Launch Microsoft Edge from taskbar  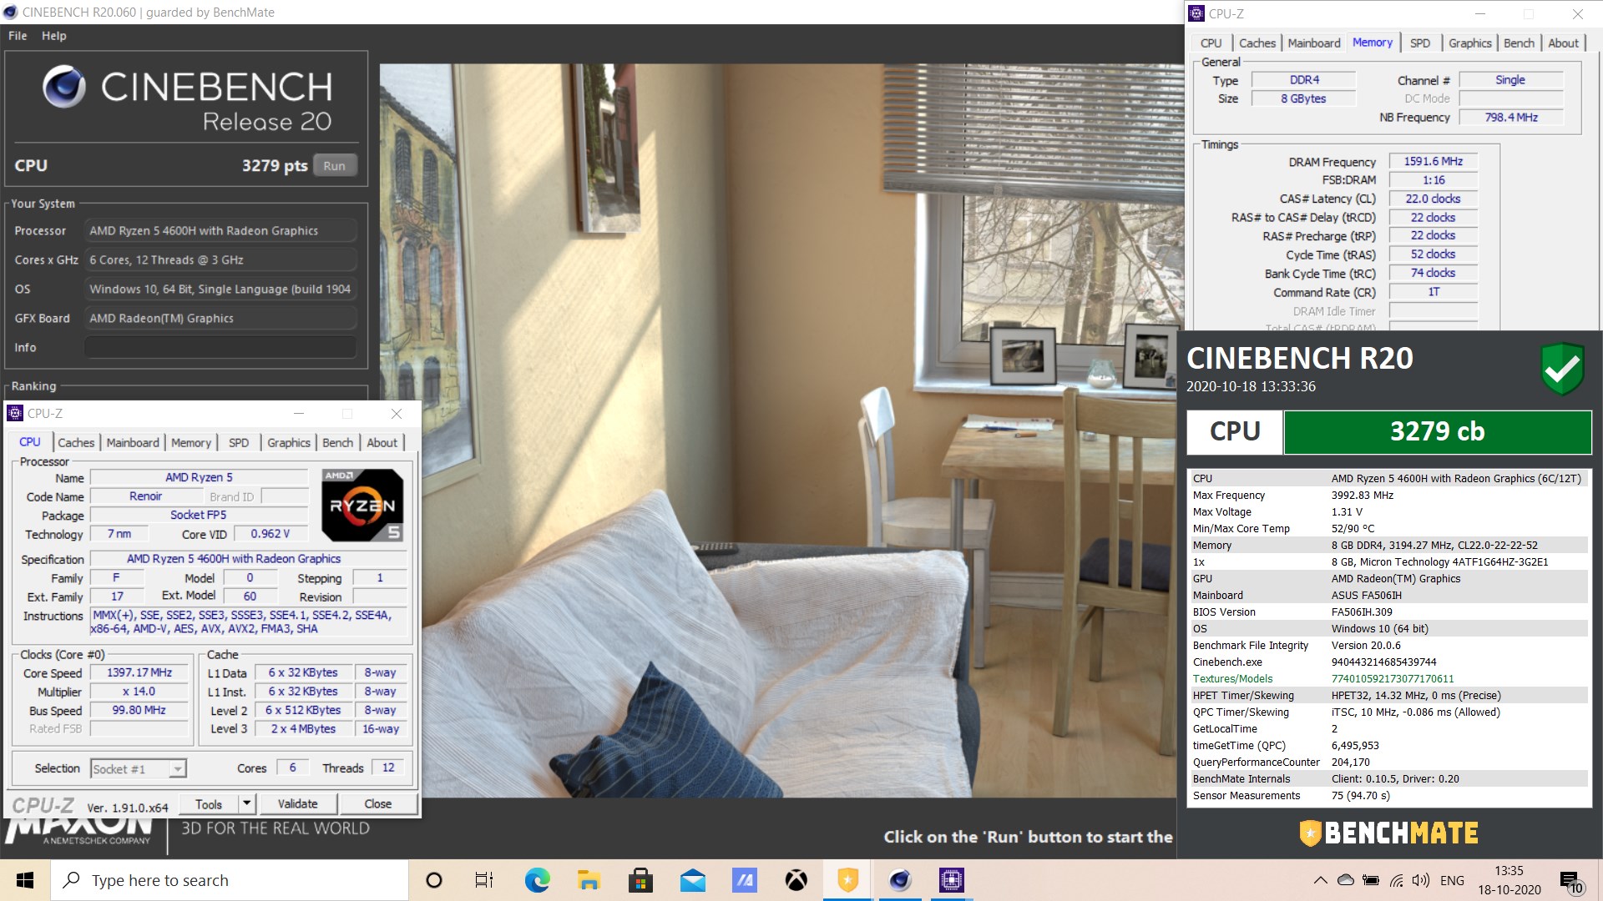(537, 880)
